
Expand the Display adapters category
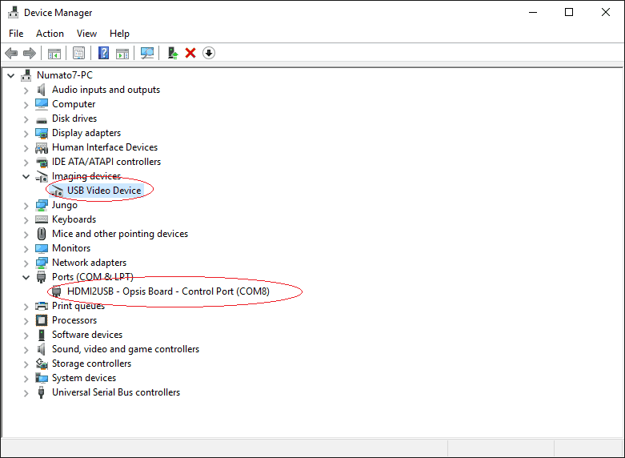pos(26,133)
